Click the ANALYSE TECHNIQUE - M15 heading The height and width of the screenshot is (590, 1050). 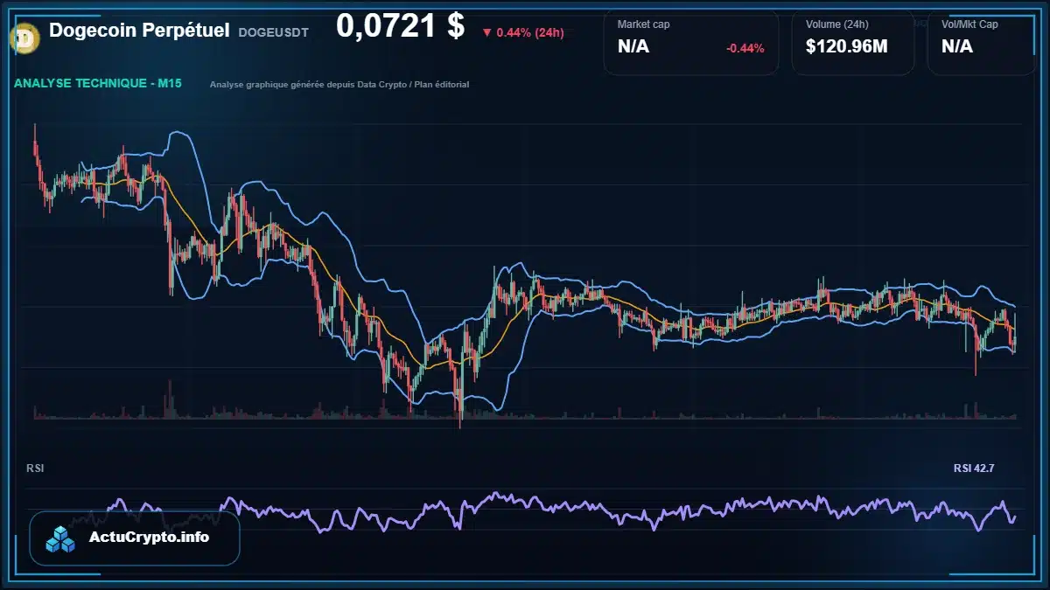tap(99, 84)
